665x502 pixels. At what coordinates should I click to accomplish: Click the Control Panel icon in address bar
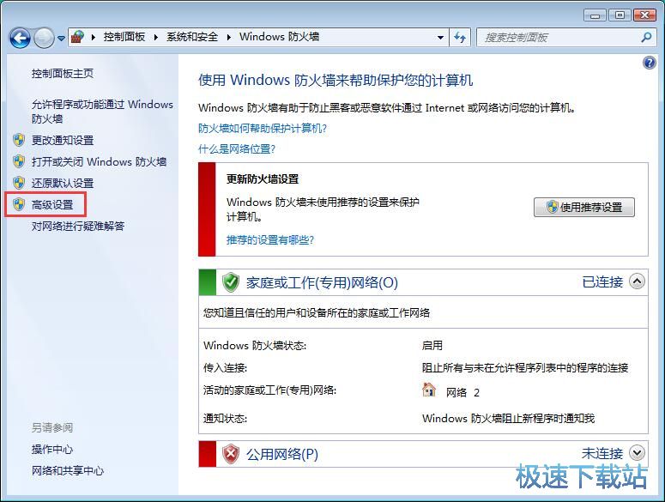[x=77, y=37]
